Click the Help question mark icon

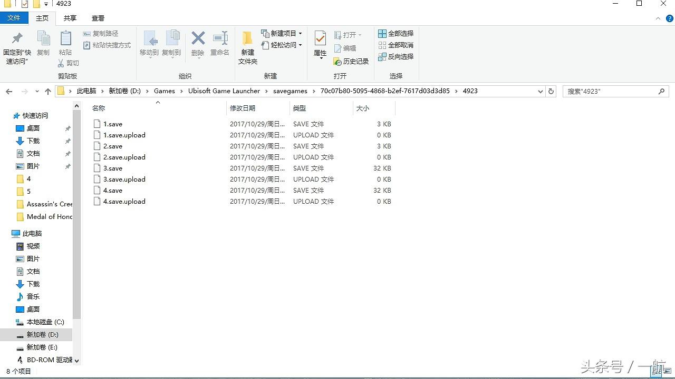click(669, 18)
